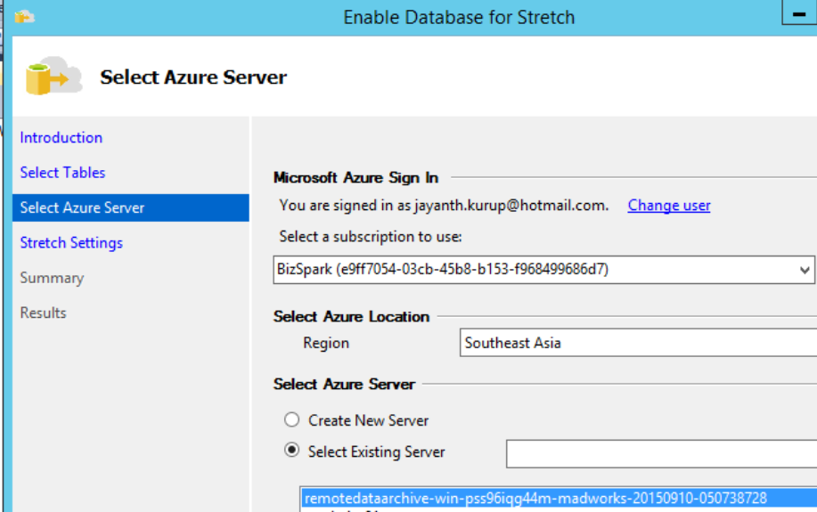The height and width of the screenshot is (512, 817).
Task: Go to the Introduction step
Action: tap(61, 137)
